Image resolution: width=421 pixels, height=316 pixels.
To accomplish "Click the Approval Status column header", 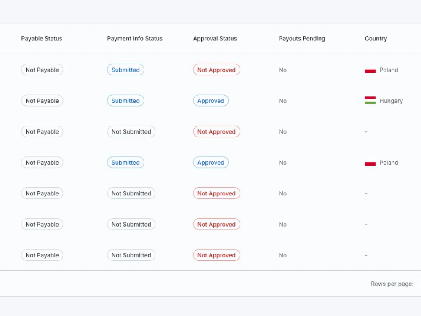I will (x=215, y=38).
